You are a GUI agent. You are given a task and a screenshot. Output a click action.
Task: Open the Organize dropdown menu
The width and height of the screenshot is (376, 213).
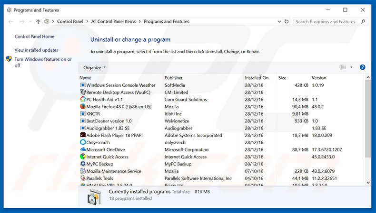pyautogui.click(x=95, y=68)
